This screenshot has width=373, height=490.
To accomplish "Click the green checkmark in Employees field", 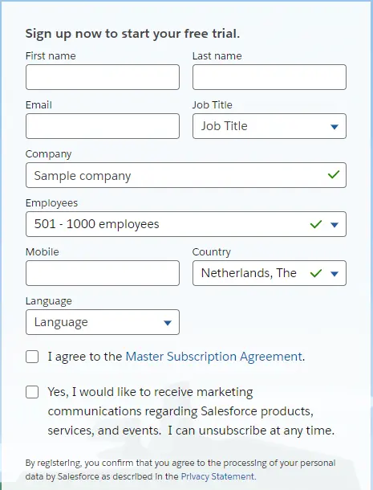I will [x=316, y=224].
